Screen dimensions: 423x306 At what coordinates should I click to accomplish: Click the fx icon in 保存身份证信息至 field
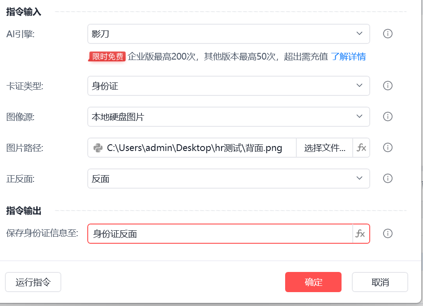361,233
